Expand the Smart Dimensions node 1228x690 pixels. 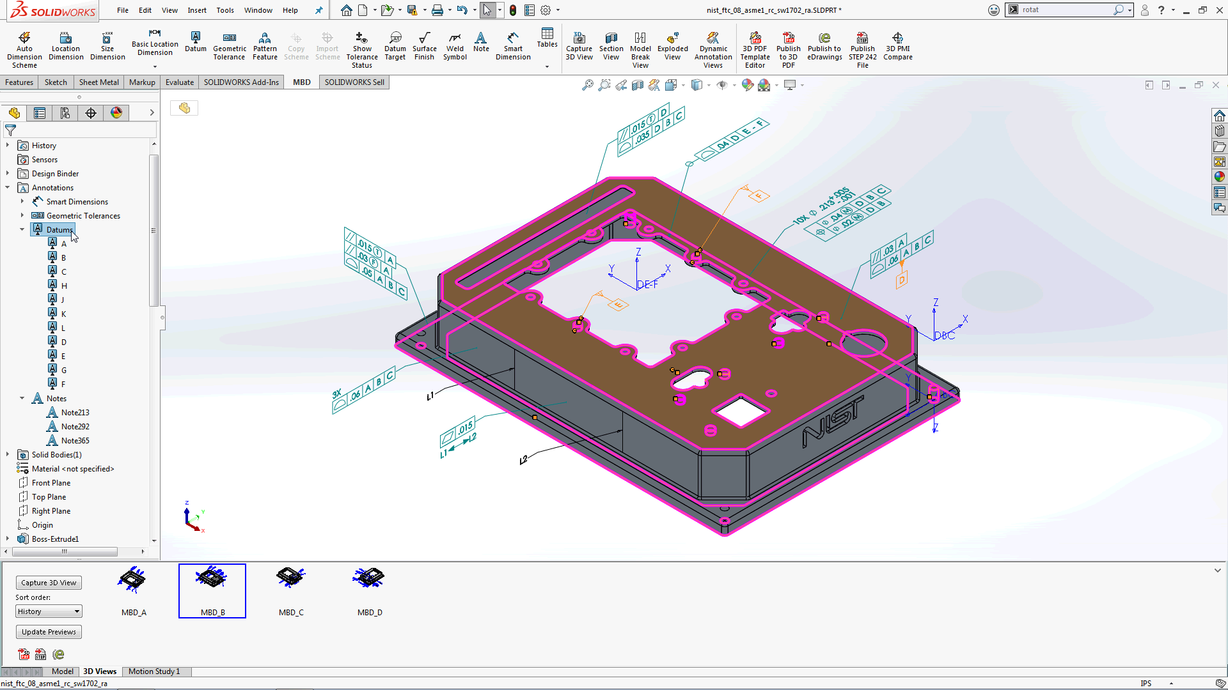click(22, 201)
